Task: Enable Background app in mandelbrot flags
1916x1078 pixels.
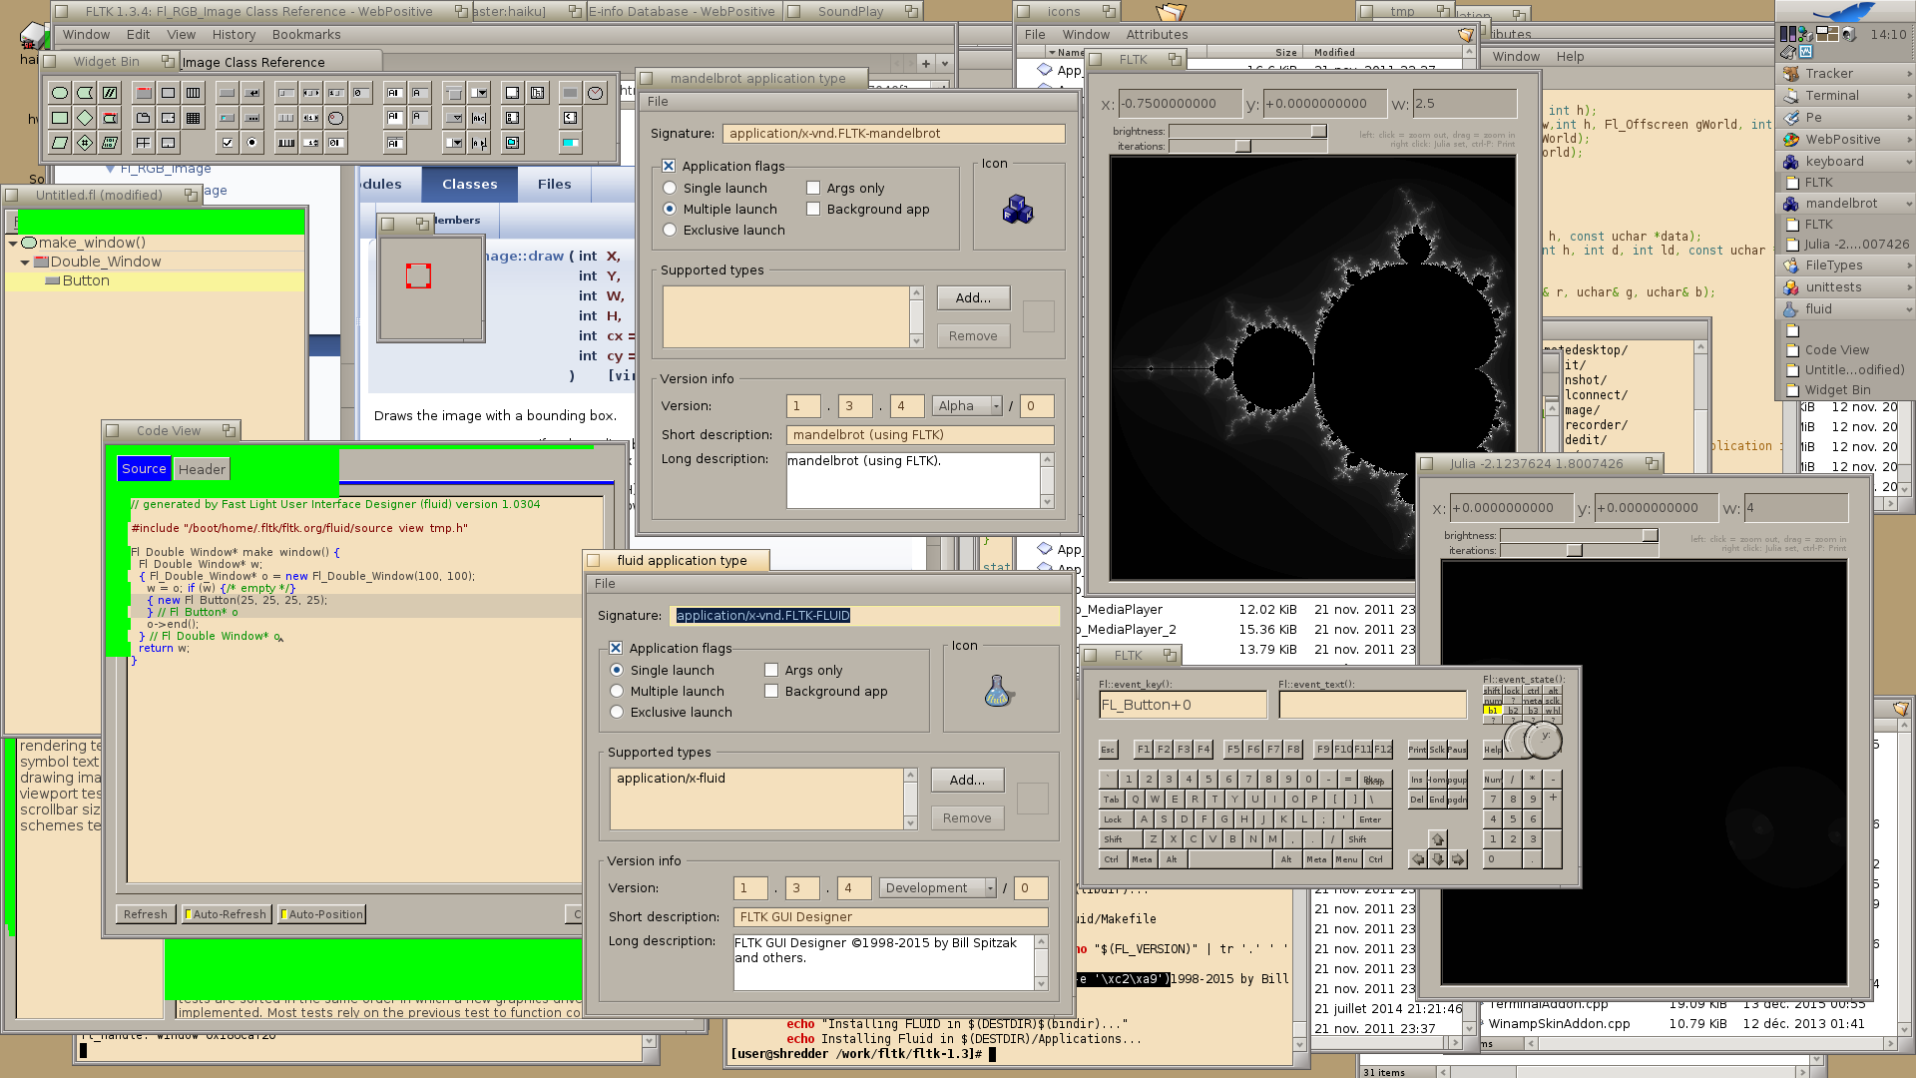Action: pyautogui.click(x=813, y=209)
